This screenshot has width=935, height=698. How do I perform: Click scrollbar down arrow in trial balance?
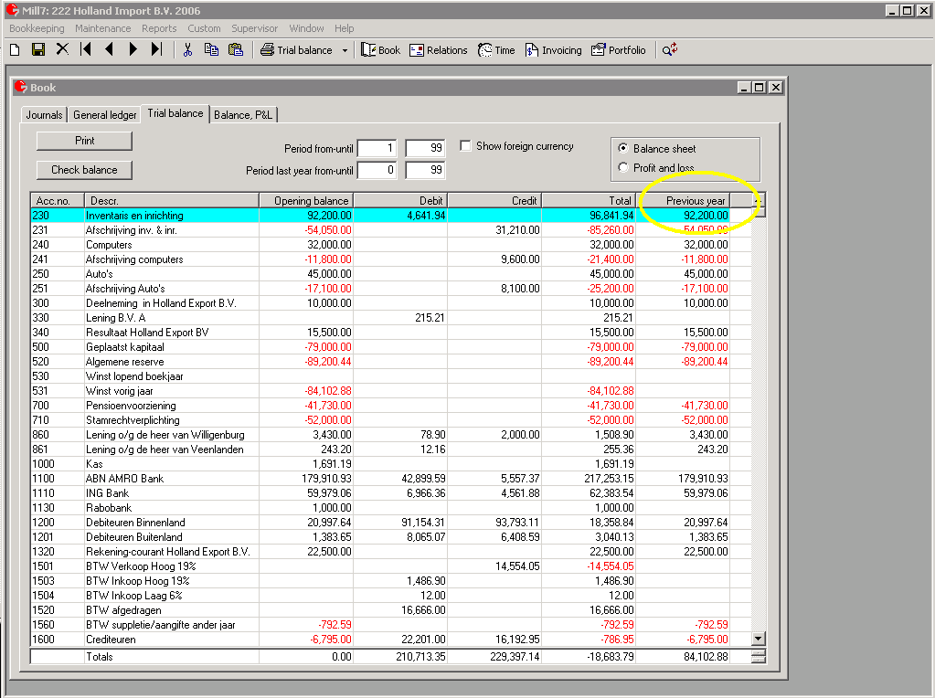[x=758, y=639]
